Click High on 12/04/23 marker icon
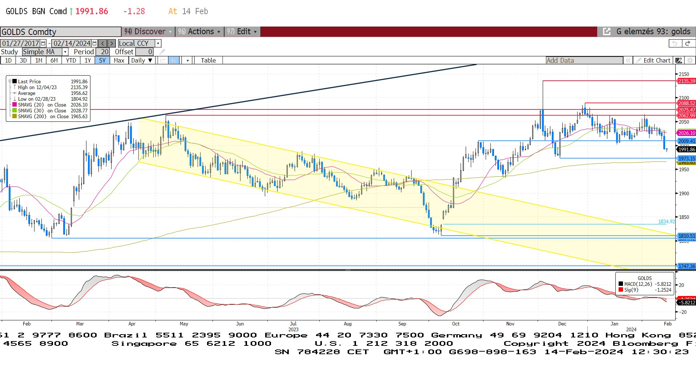The height and width of the screenshot is (372, 696). (x=15, y=87)
